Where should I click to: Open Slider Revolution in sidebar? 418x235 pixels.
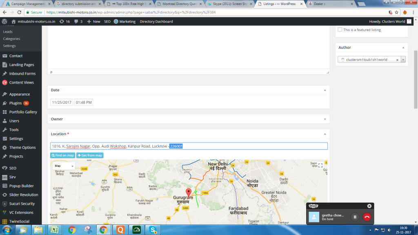coord(23,195)
